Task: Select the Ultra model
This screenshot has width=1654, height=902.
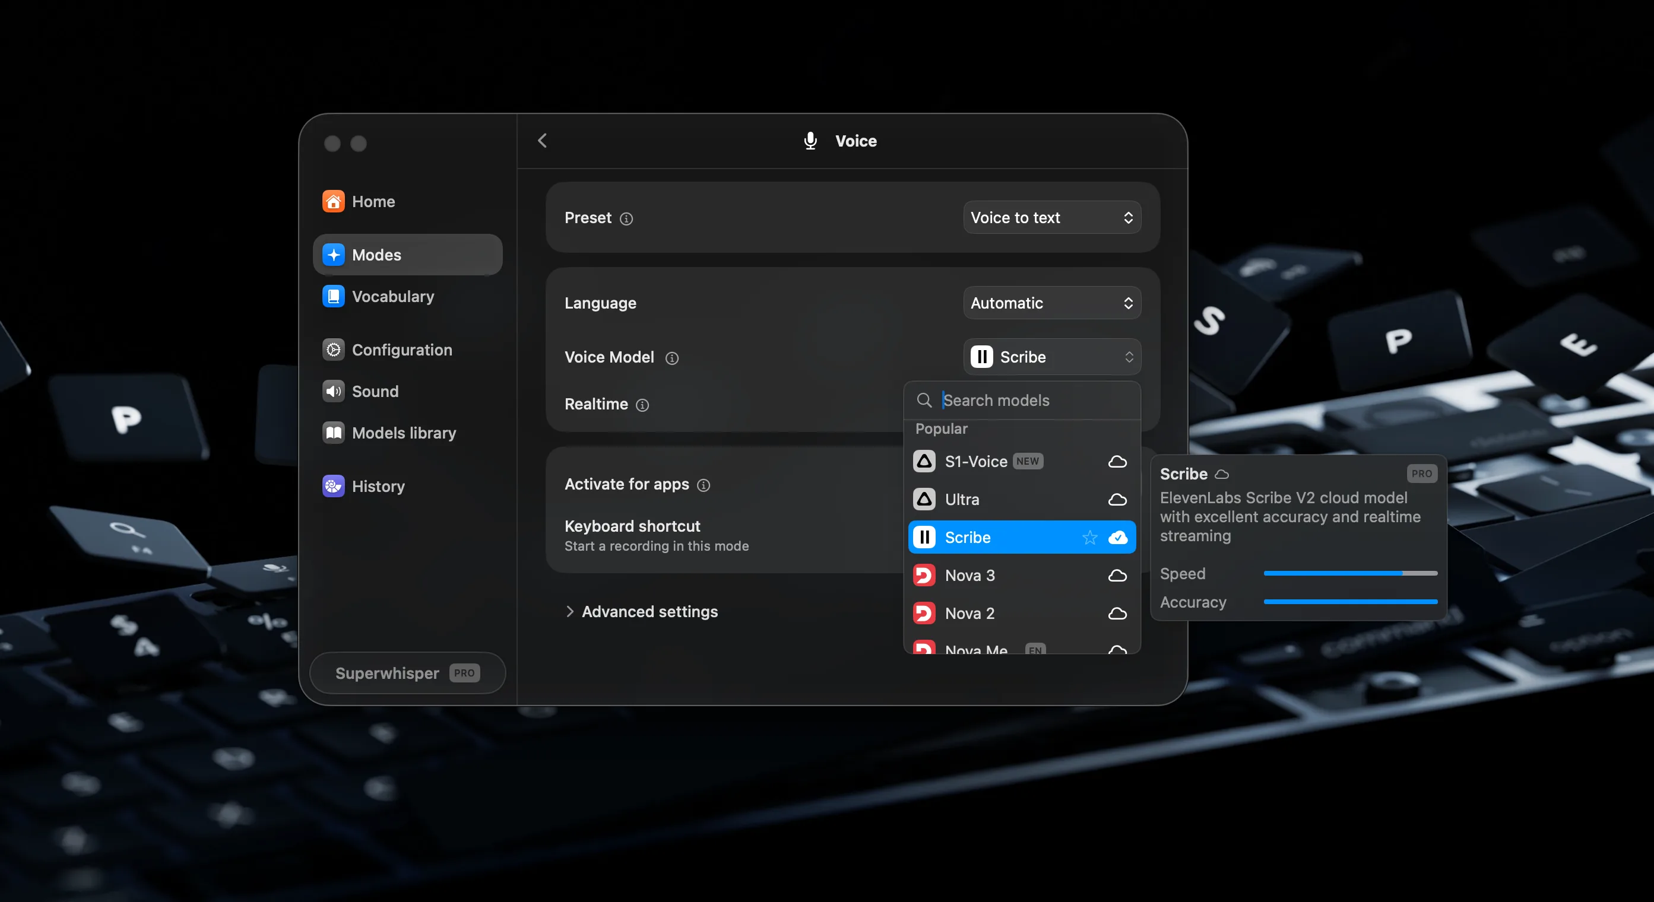Action: (1022, 500)
